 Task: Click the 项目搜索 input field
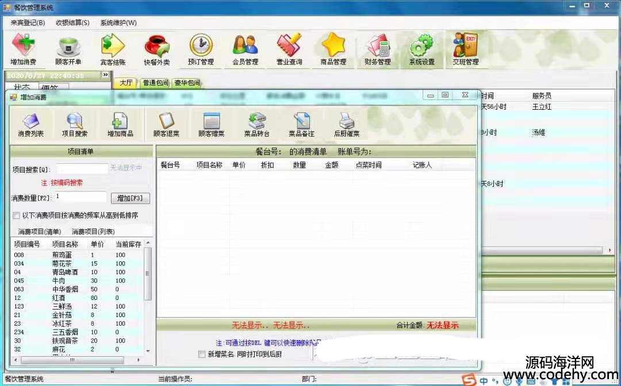click(x=82, y=169)
